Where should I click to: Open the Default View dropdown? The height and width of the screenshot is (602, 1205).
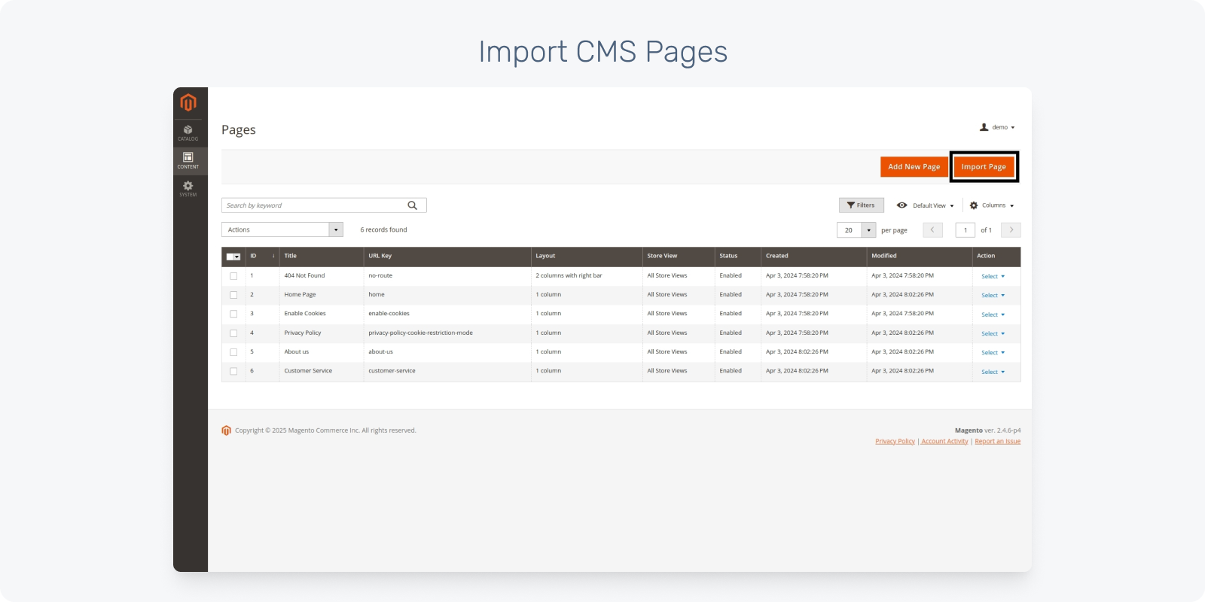tap(926, 205)
